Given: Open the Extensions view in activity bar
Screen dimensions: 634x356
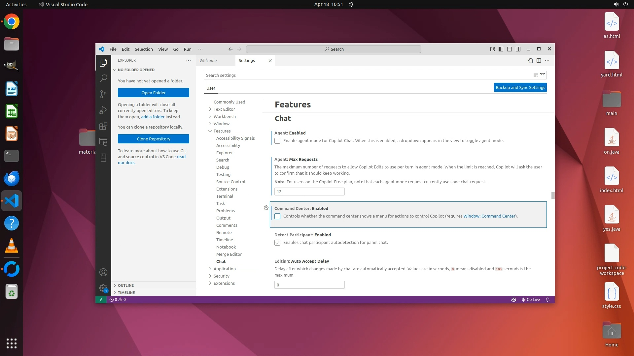Looking at the screenshot, I should point(103,126).
